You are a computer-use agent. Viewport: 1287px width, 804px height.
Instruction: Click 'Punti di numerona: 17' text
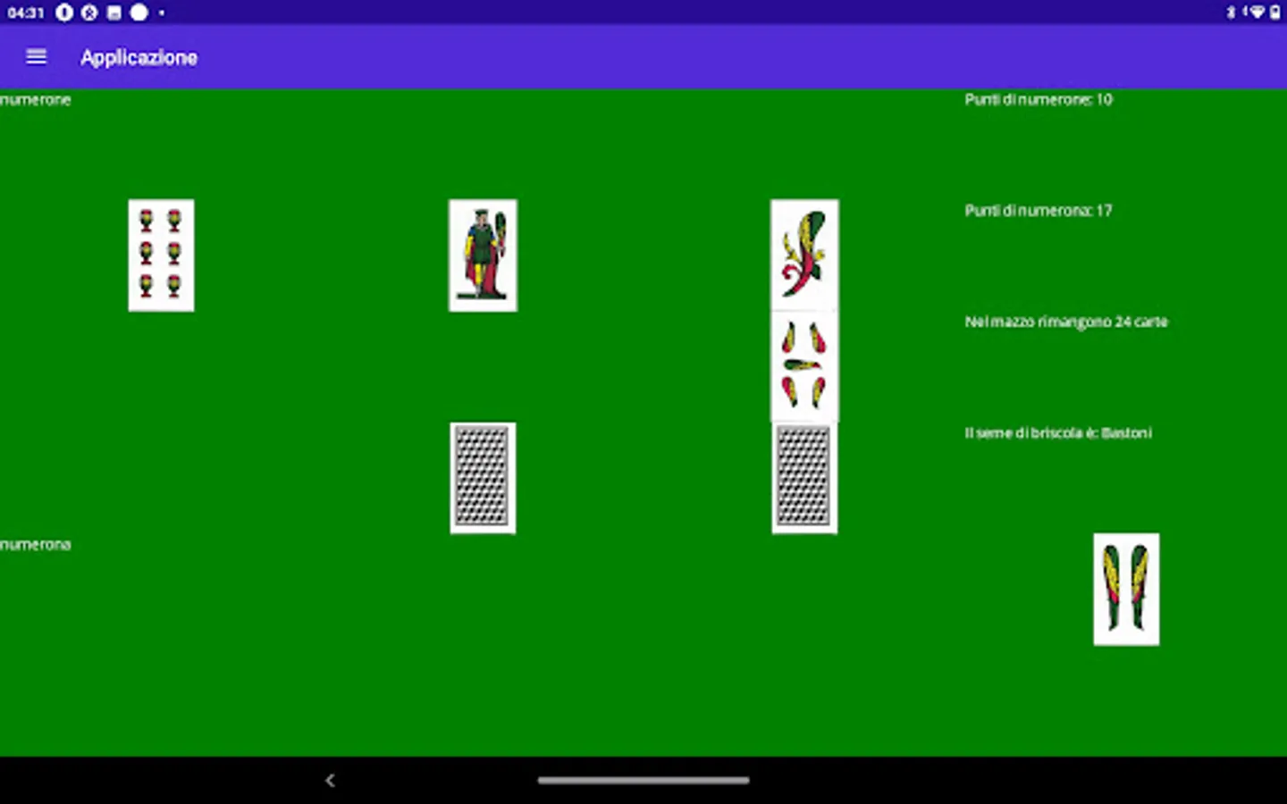coord(1039,211)
